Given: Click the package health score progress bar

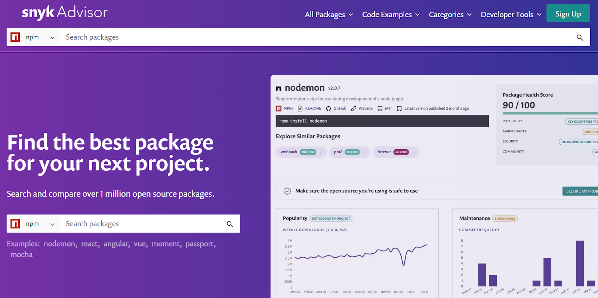Looking at the screenshot, I should (x=550, y=113).
